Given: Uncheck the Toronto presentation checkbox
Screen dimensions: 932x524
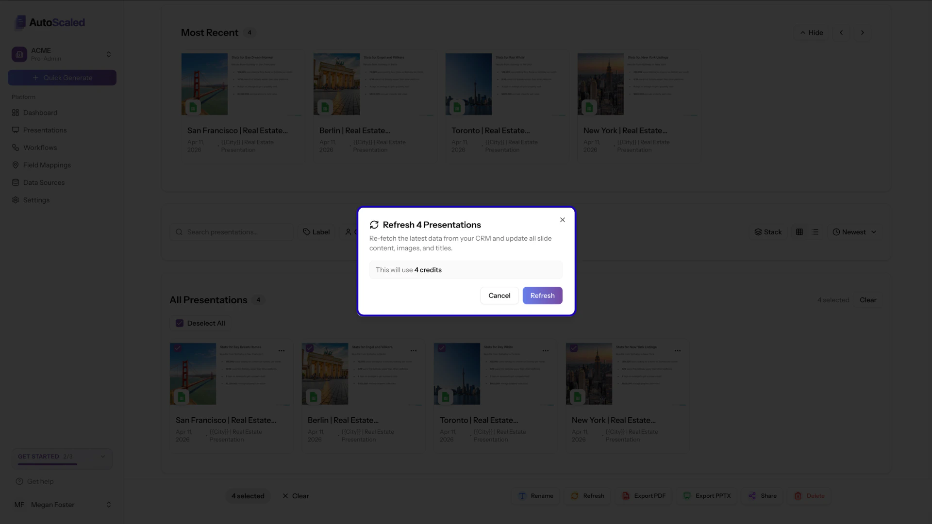Looking at the screenshot, I should tap(442, 348).
